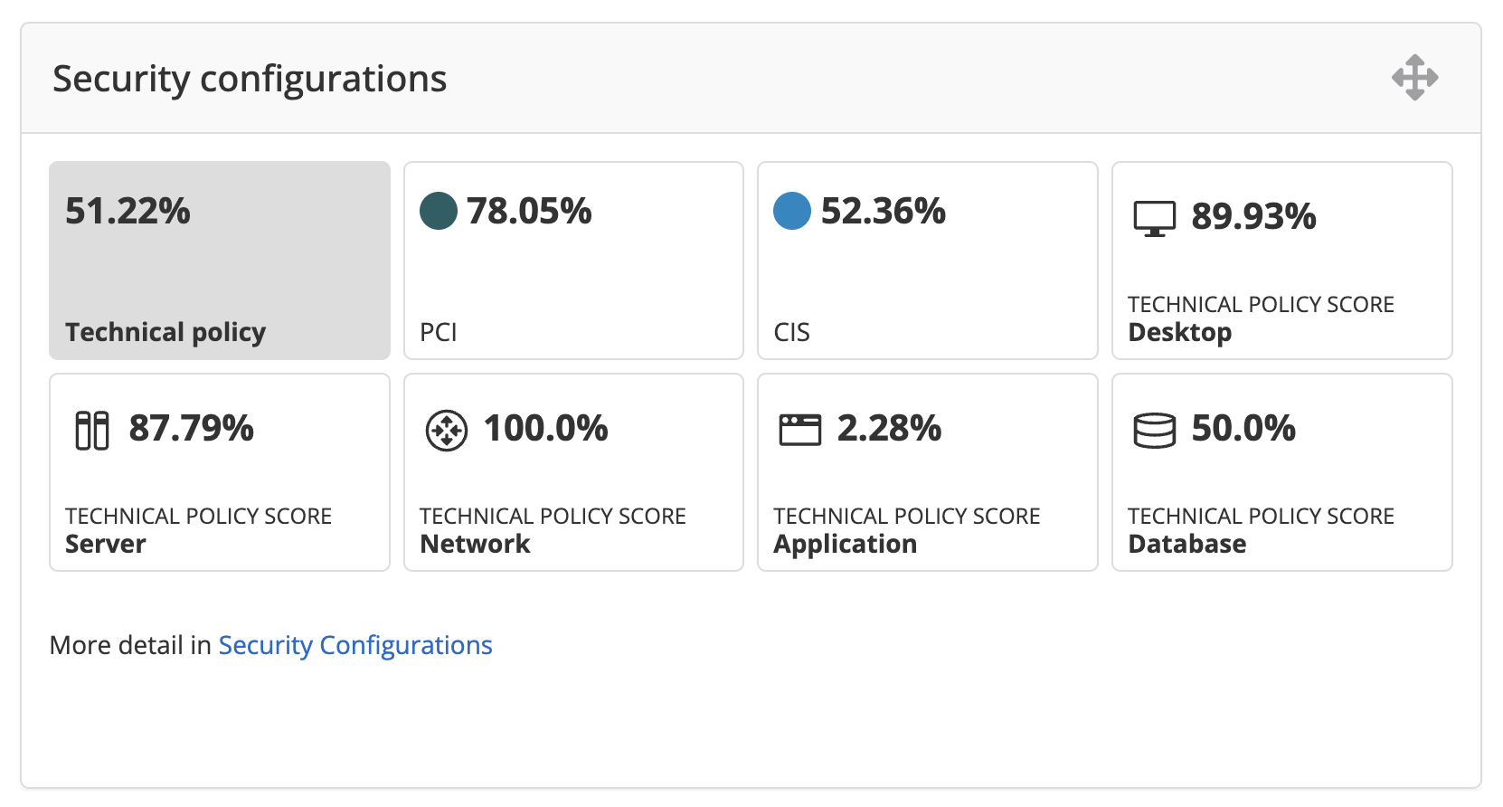Select the PCI label in its tile
The height and width of the screenshot is (807, 1503).
[439, 332]
